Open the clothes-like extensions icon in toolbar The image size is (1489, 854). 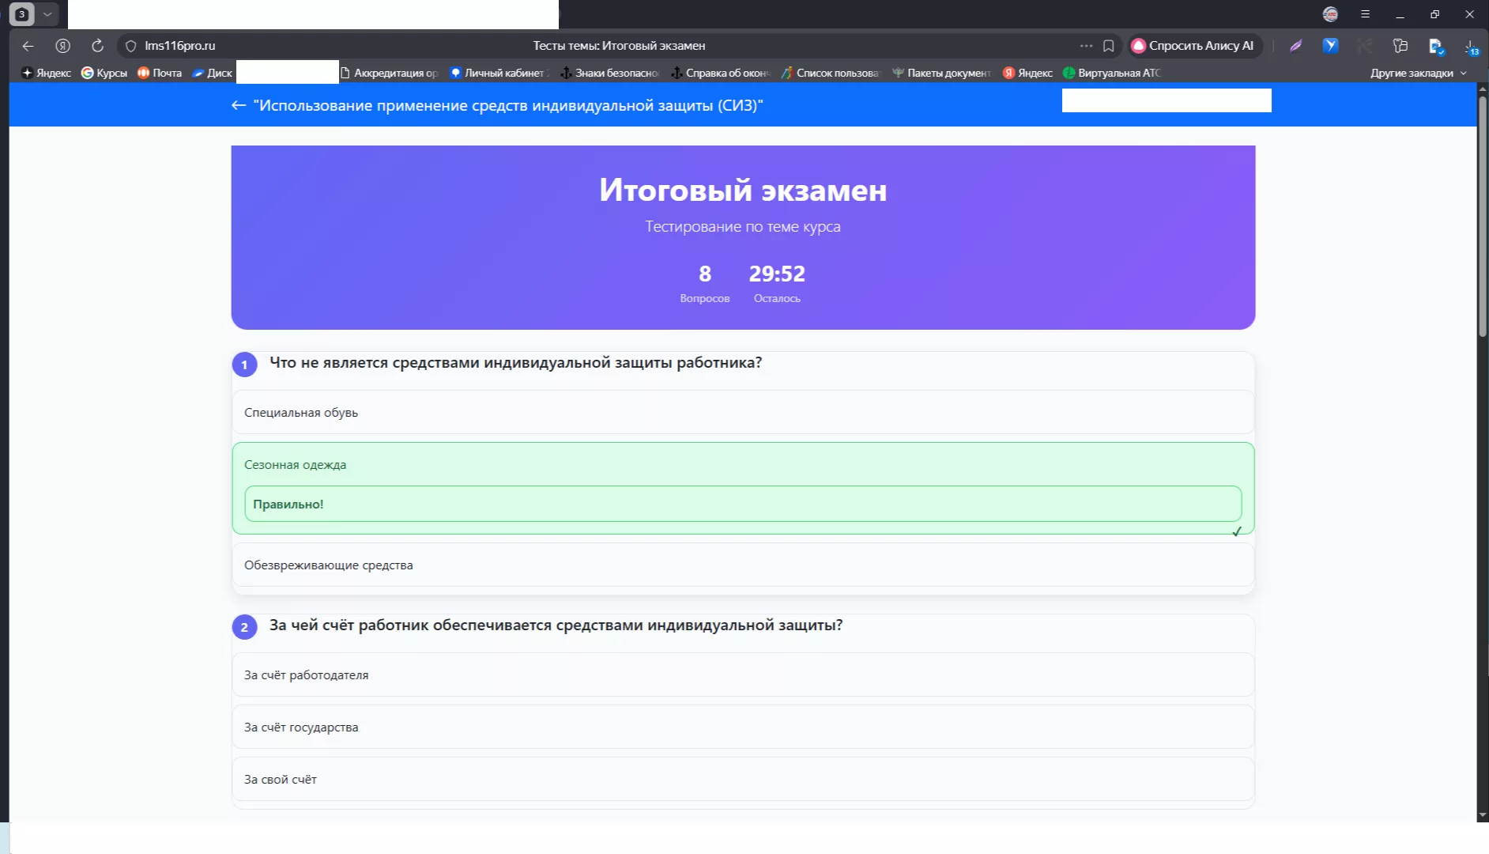1400,46
